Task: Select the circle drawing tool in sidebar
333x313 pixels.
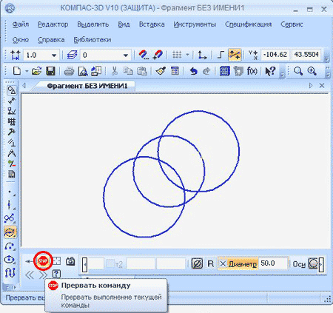Action: click(x=10, y=232)
